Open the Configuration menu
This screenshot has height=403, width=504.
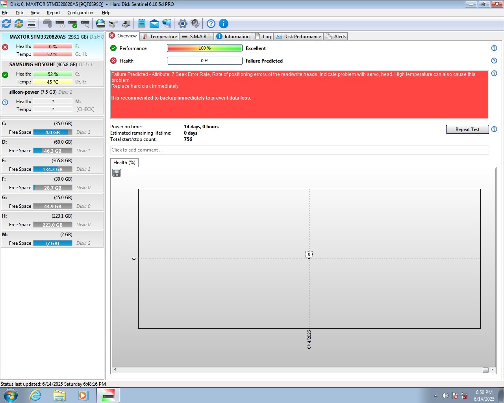(x=80, y=13)
